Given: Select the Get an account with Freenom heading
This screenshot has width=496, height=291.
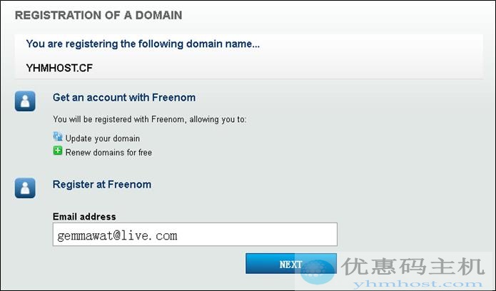Looking at the screenshot, I should pyautogui.click(x=124, y=98).
